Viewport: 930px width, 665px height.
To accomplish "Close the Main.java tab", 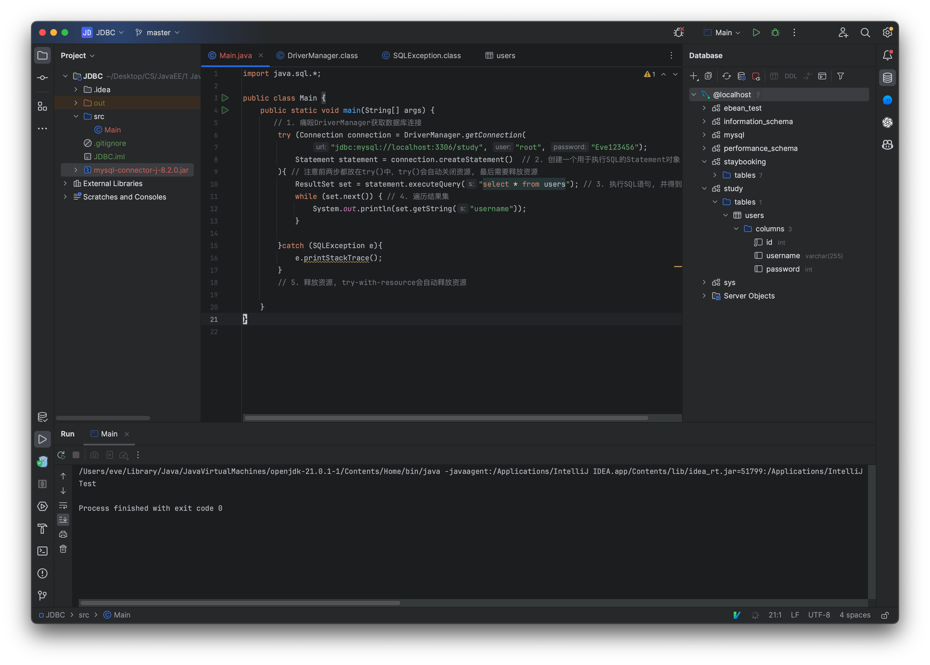I will 261,55.
